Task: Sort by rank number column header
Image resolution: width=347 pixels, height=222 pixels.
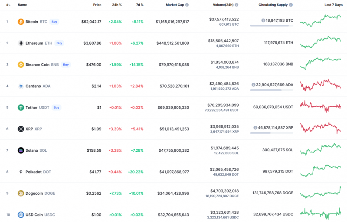Action: 8,5
